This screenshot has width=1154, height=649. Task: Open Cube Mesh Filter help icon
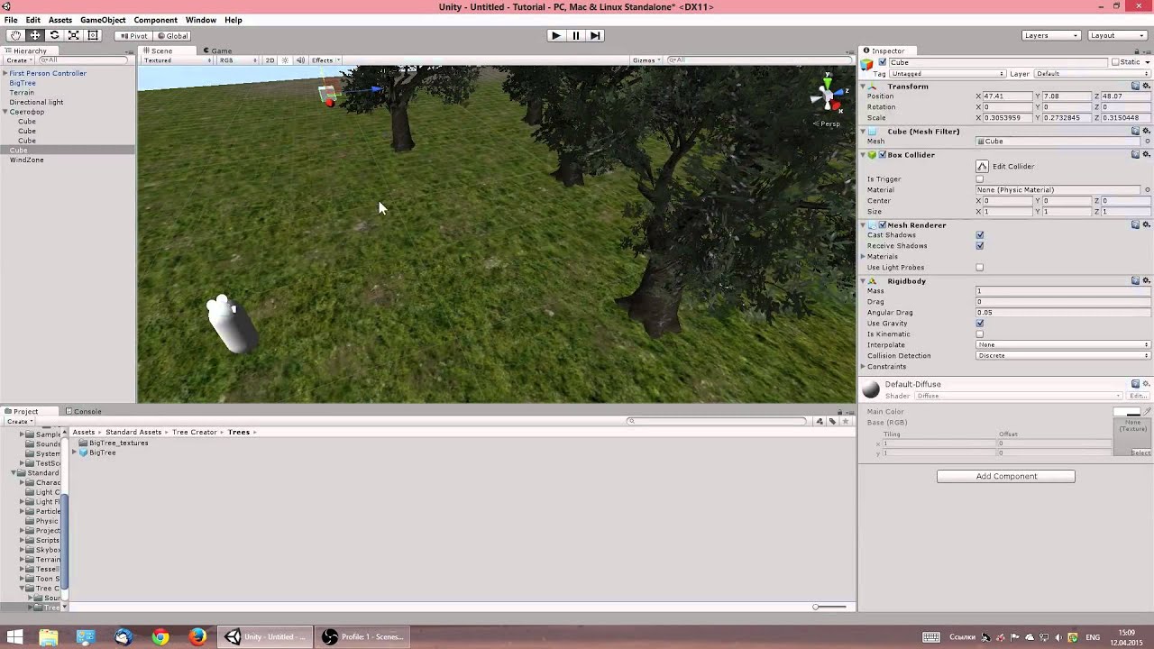pos(1136,131)
